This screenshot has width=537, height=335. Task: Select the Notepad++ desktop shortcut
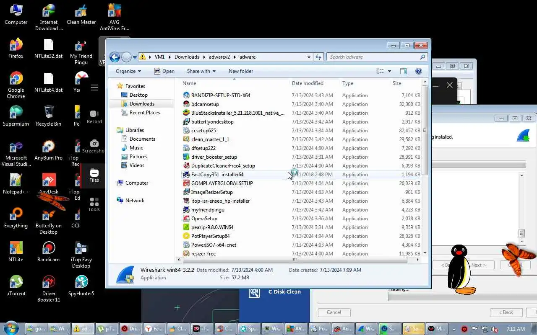point(16,184)
